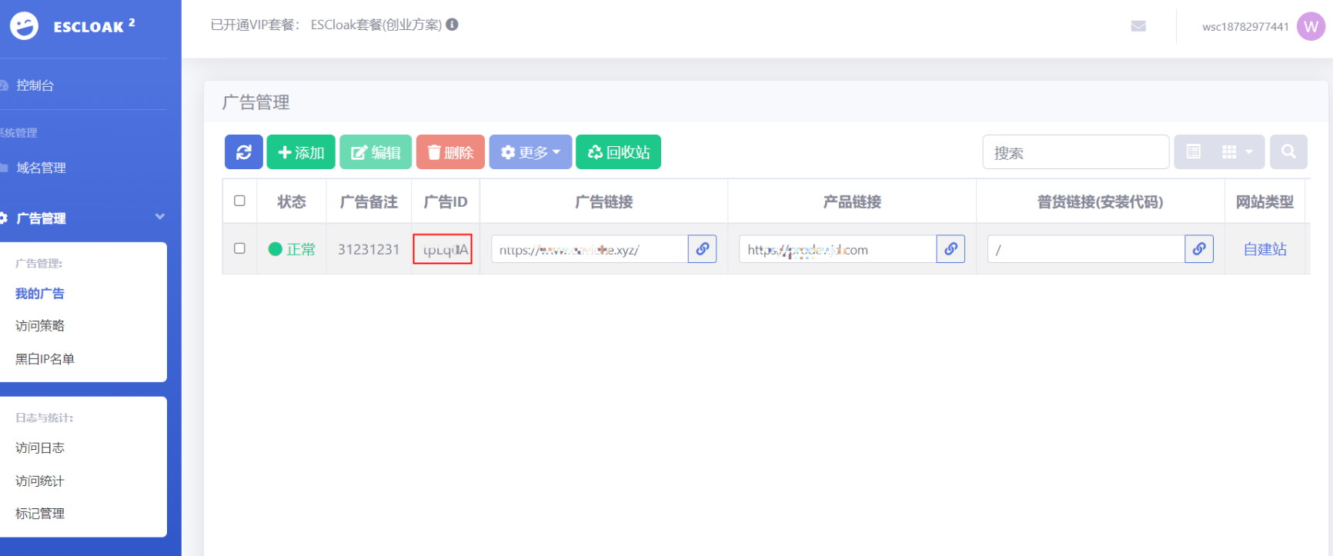Click the 删除 delete button
Screen dimensions: 1333x556
(x=450, y=152)
